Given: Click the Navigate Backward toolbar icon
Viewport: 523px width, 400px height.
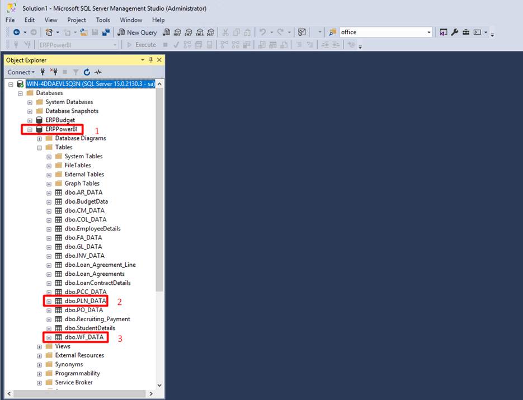Looking at the screenshot, I should click(16, 32).
